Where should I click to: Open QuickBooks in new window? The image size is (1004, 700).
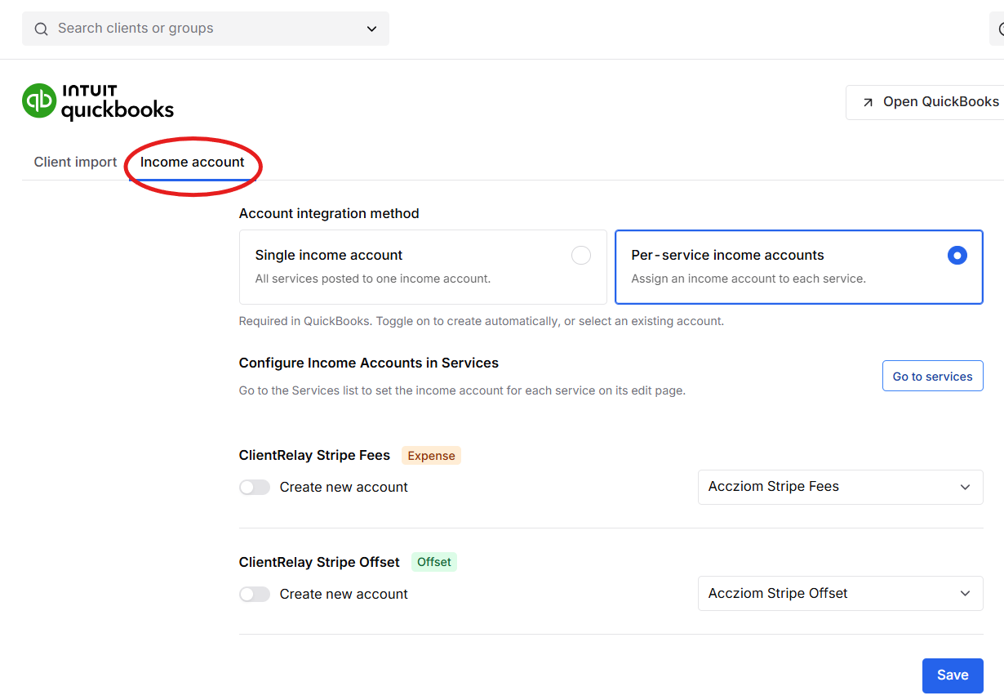pyautogui.click(x=925, y=102)
